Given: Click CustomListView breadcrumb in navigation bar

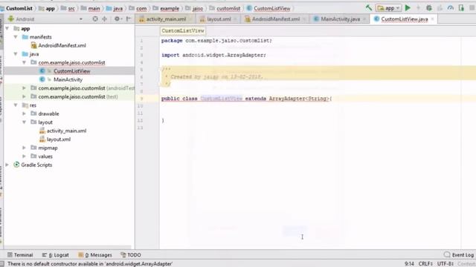Looking at the screenshot, I should click(272, 8).
